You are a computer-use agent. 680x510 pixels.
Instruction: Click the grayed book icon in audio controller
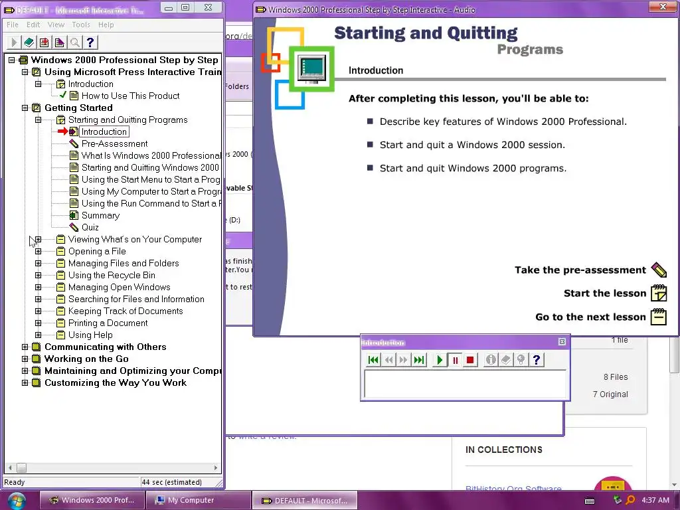[506, 360]
